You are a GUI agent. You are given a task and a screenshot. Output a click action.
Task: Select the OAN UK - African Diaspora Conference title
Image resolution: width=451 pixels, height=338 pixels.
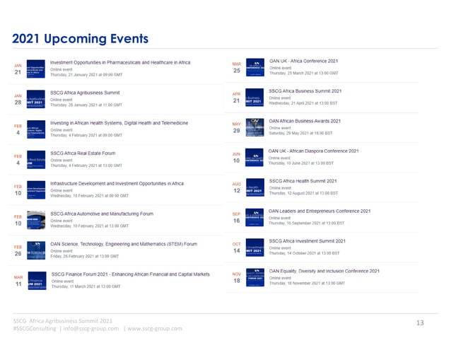(314, 151)
